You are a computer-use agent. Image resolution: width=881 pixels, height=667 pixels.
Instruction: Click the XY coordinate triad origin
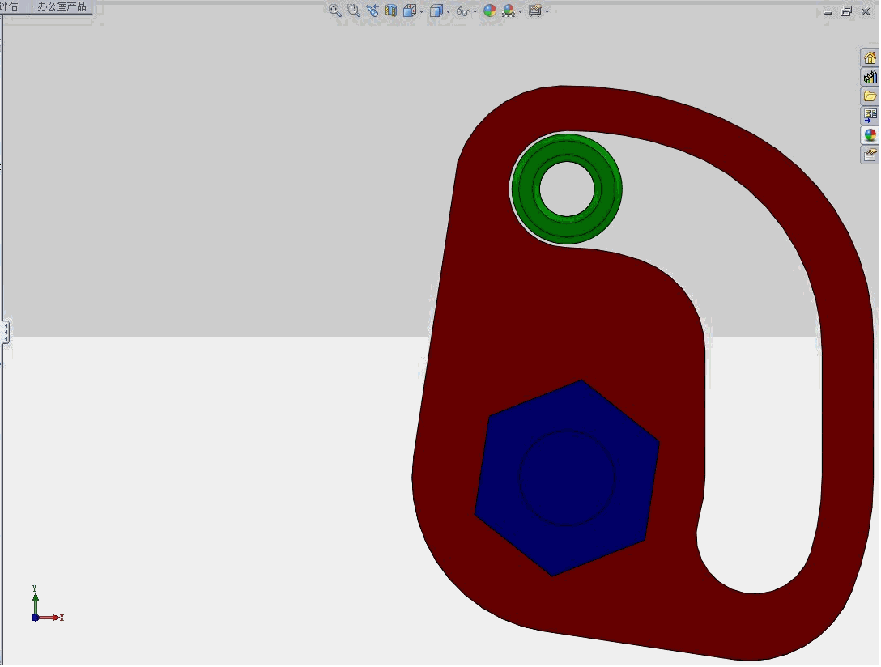click(36, 618)
